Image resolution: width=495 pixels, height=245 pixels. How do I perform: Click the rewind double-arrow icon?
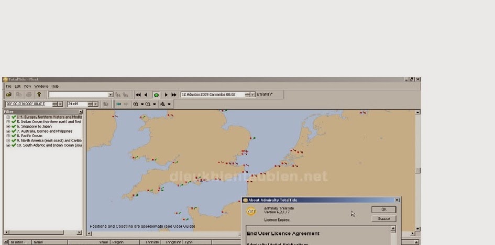point(138,95)
